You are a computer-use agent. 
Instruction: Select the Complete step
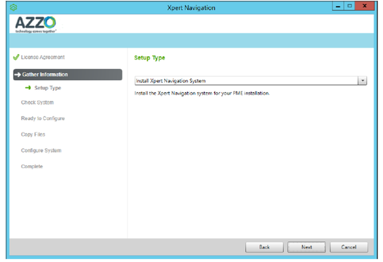32,166
